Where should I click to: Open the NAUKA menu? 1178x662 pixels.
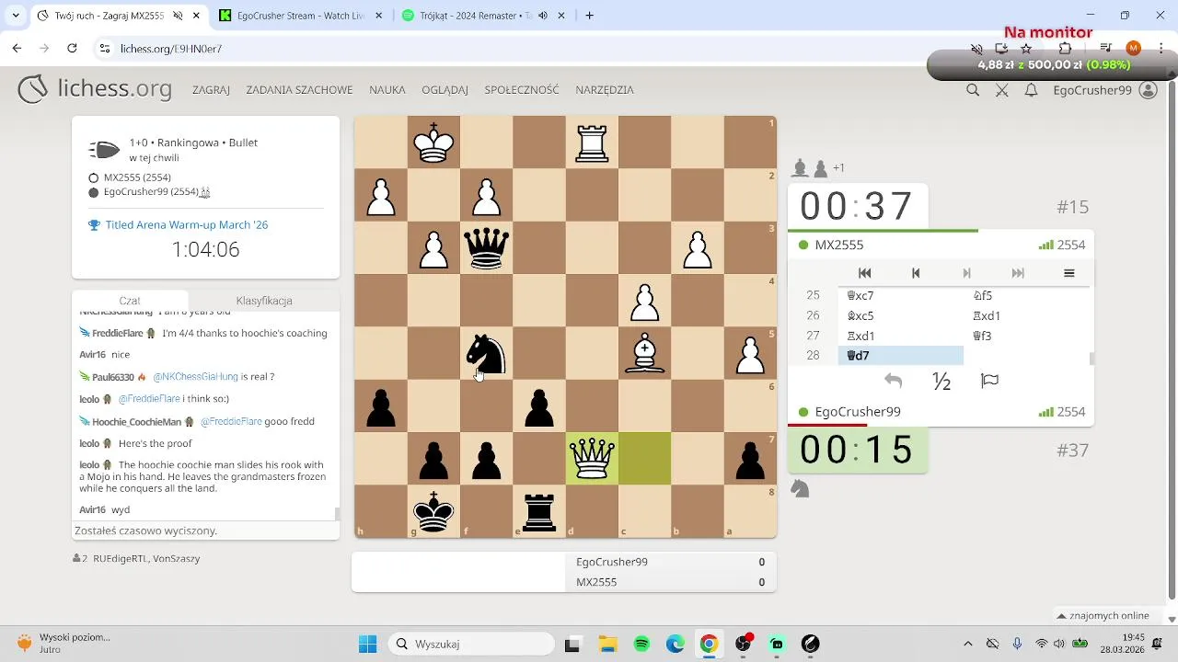coord(387,90)
